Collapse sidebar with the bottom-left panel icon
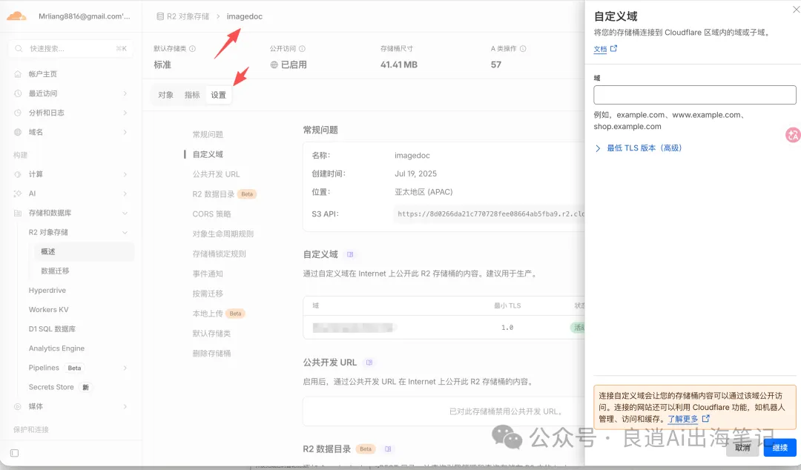 coord(14,453)
